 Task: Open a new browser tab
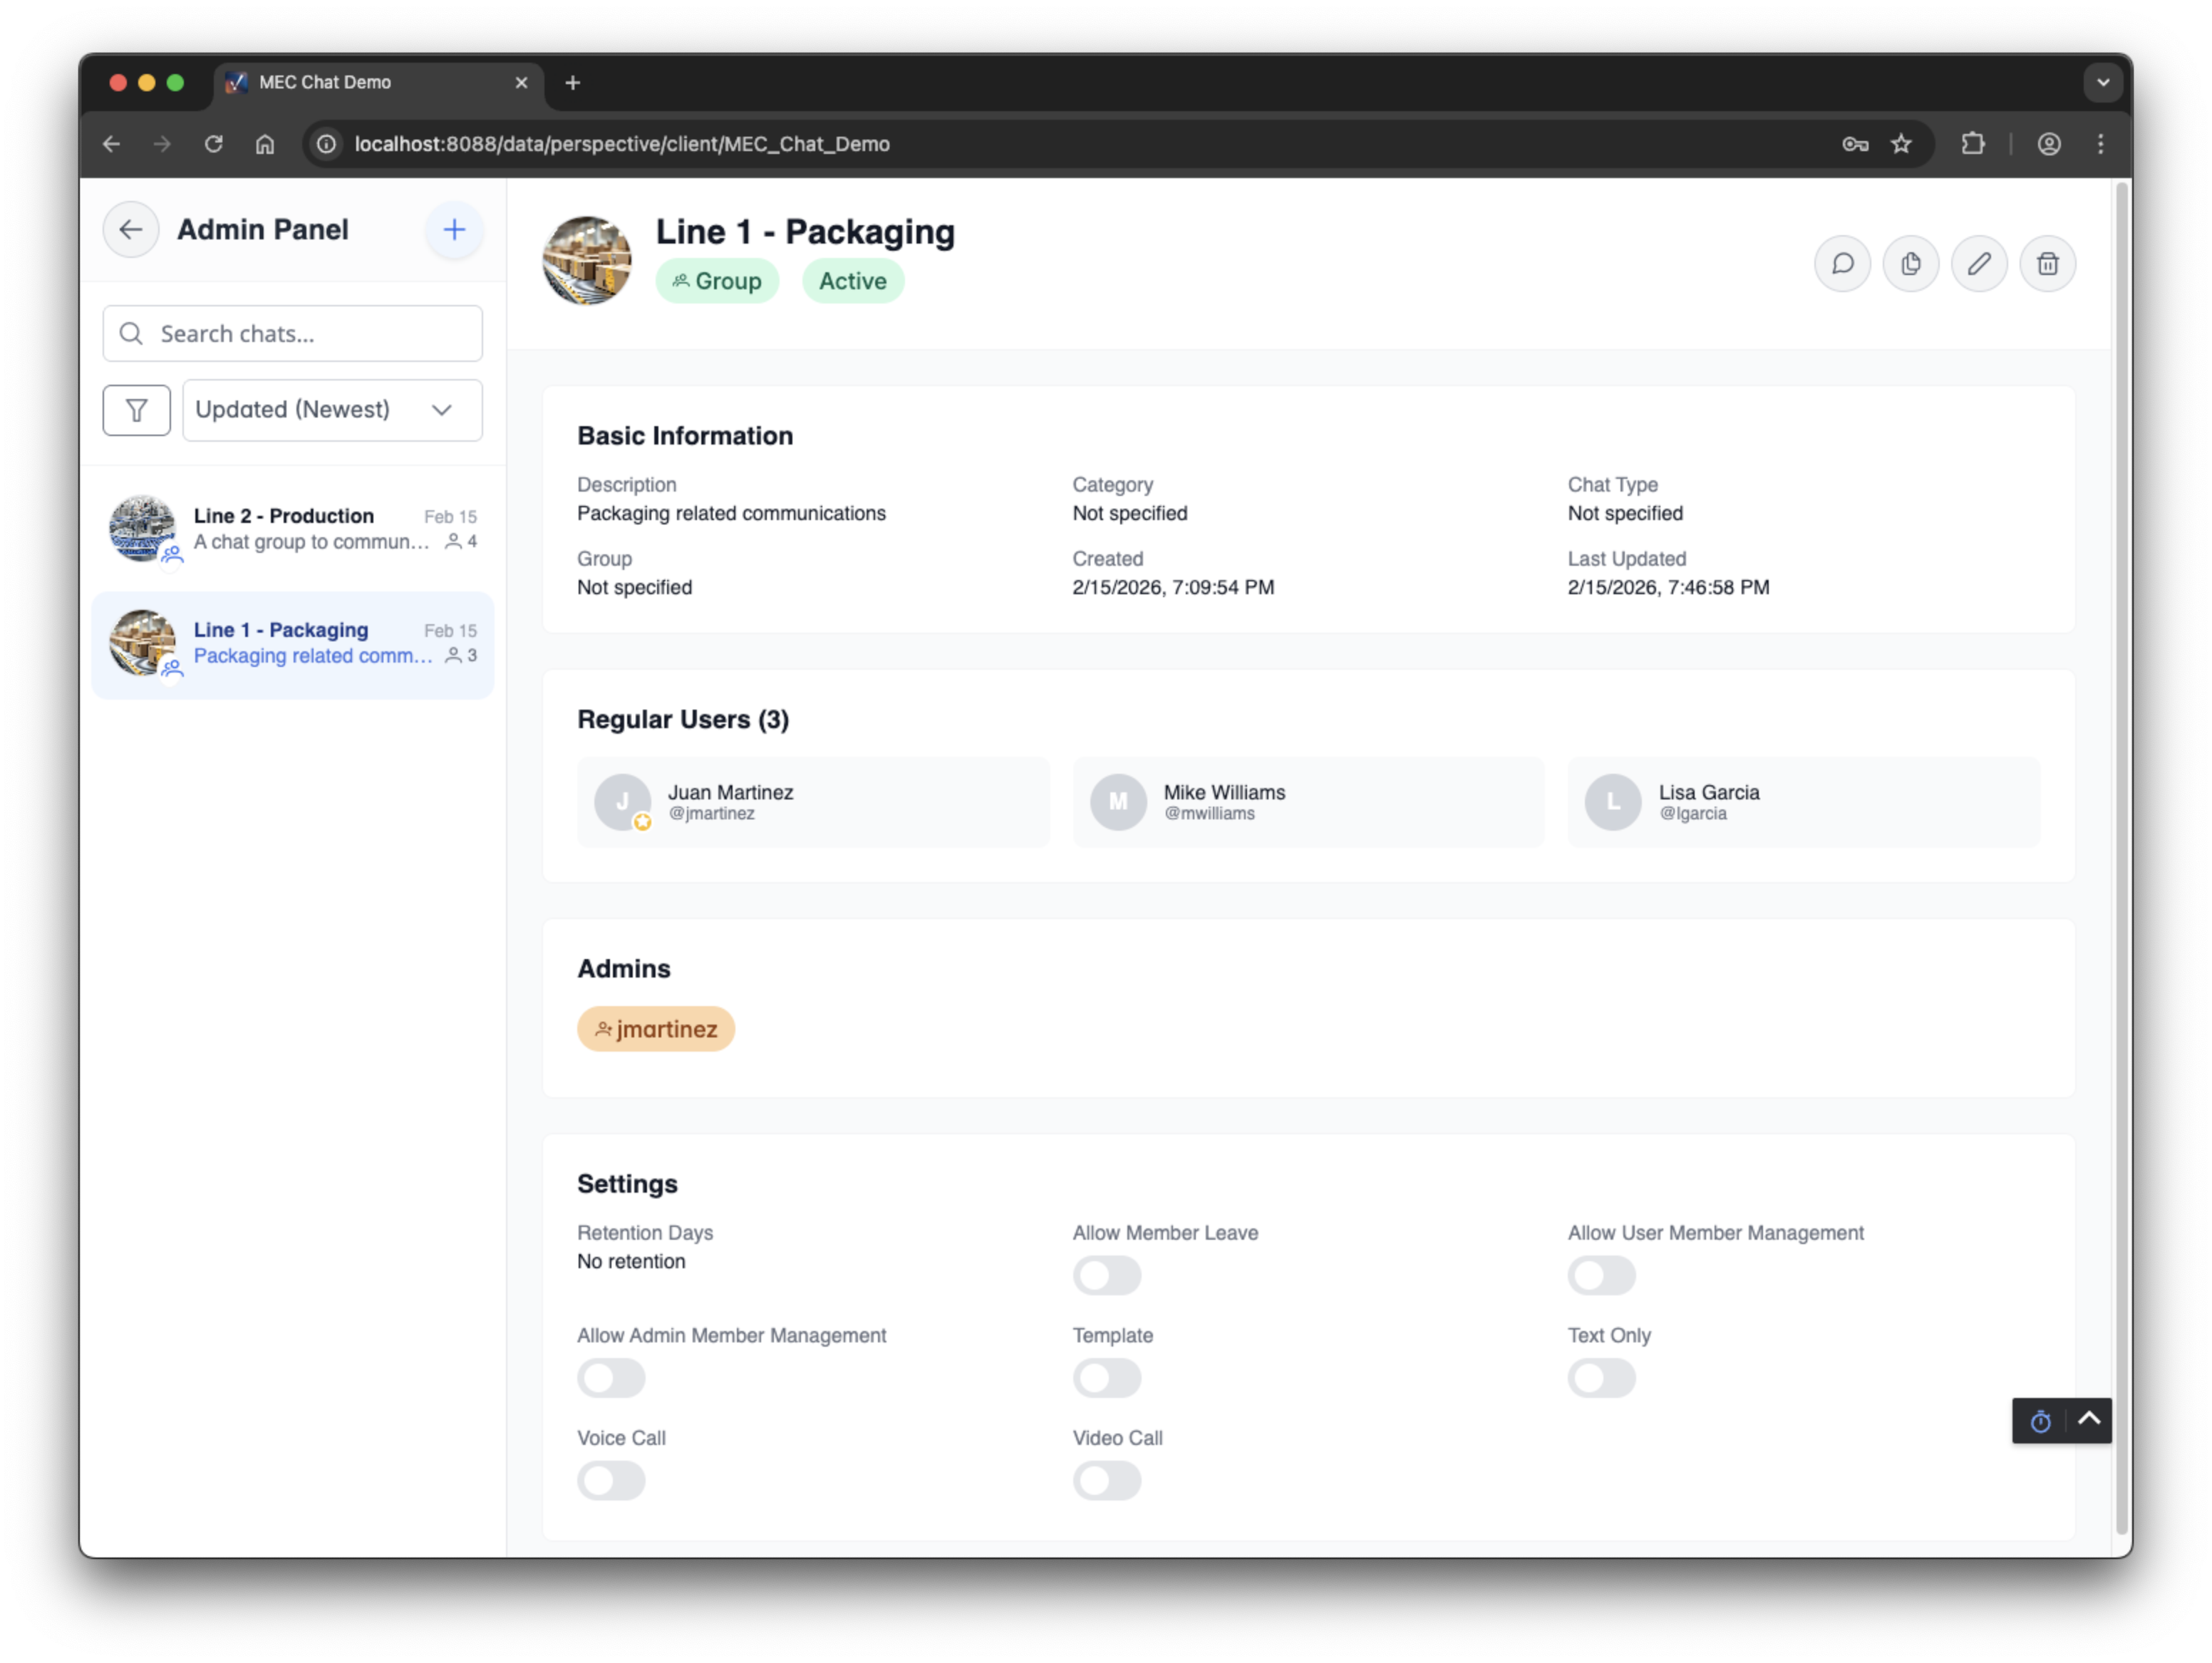pyautogui.click(x=572, y=82)
